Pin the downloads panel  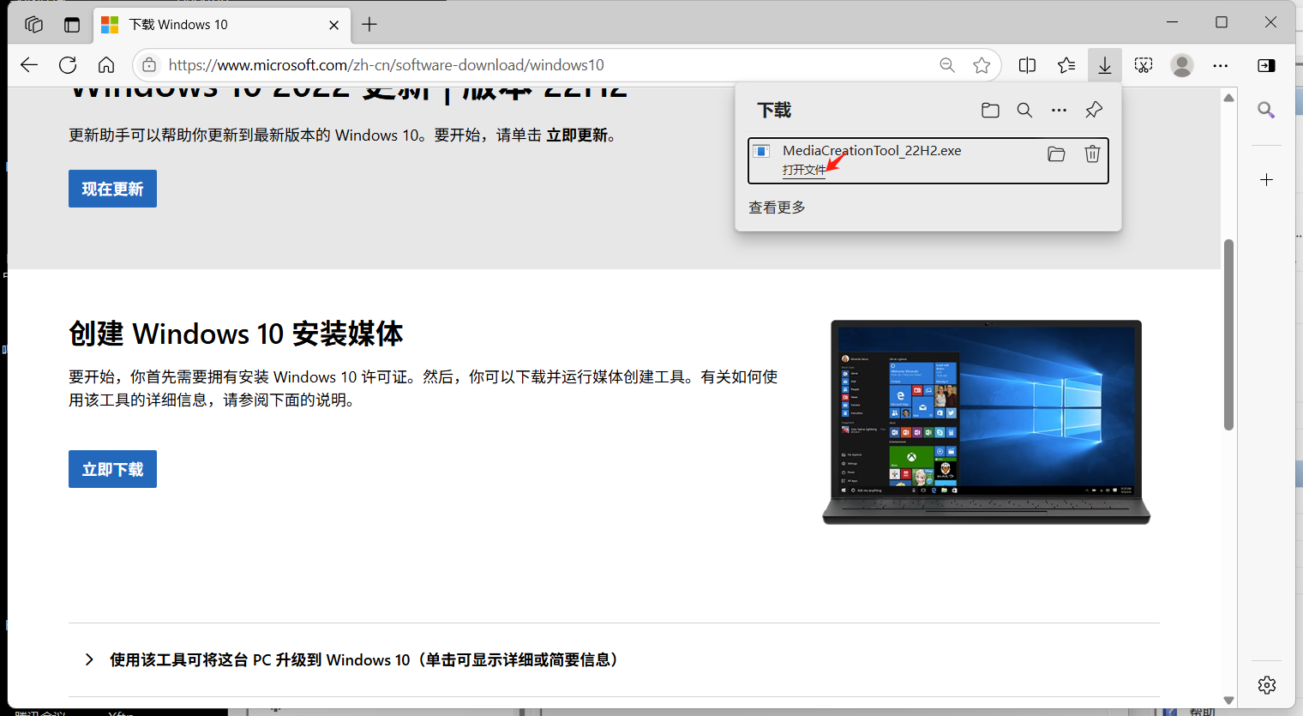[1094, 110]
